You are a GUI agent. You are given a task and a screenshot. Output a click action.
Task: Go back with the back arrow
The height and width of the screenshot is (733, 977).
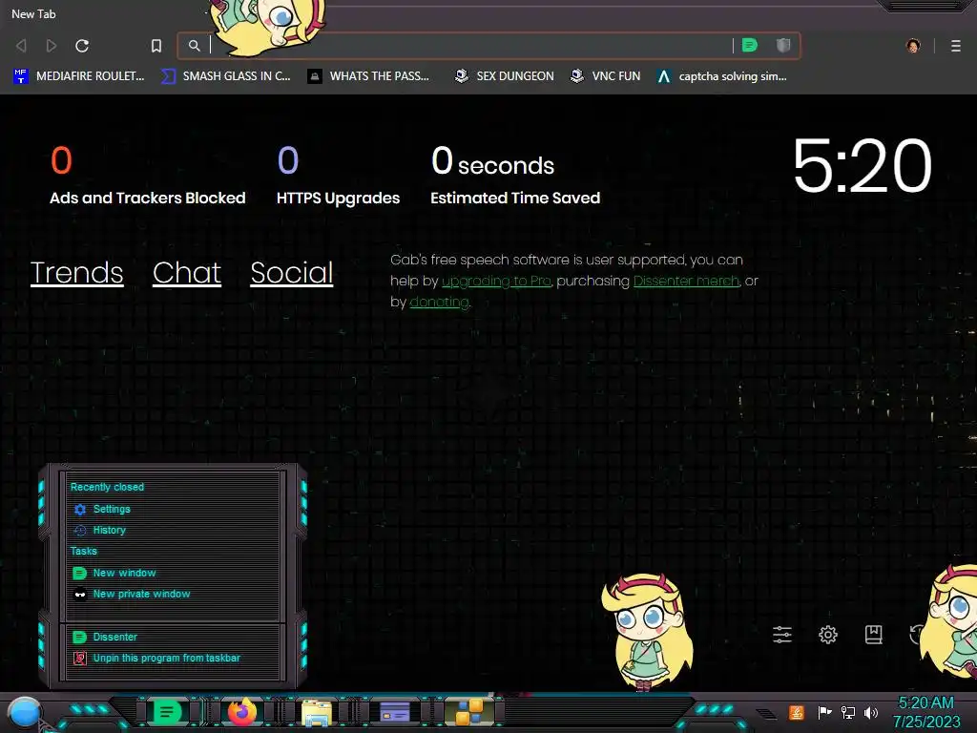click(21, 46)
